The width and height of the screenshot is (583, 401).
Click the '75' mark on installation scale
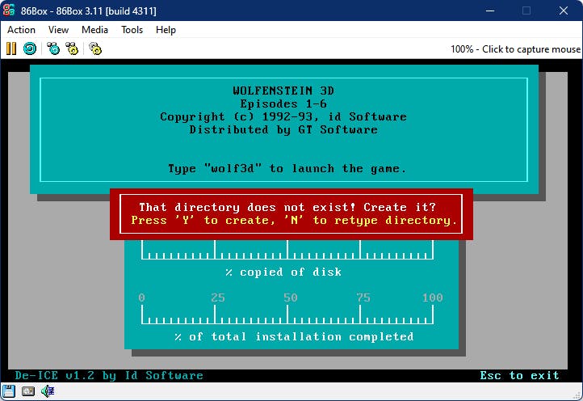point(363,298)
